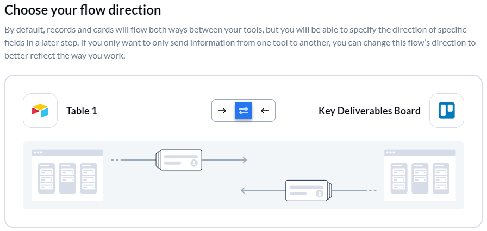Click the right board illustration thumbnail
This screenshot has height=231, width=487.
(x=420, y=175)
